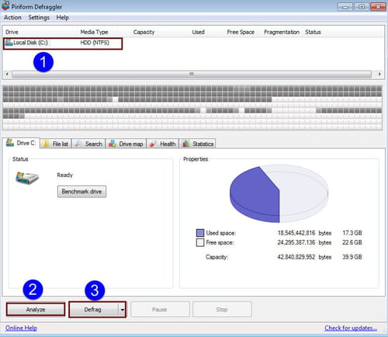The image size is (388, 337).
Task: Click the File list tab folder icon
Action: 46,144
